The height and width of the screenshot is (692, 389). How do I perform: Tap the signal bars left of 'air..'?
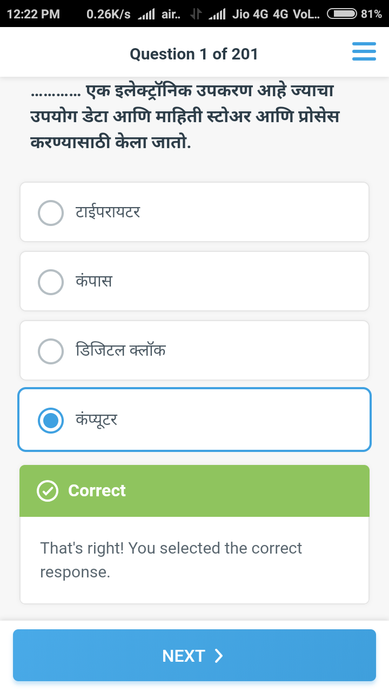(x=146, y=15)
